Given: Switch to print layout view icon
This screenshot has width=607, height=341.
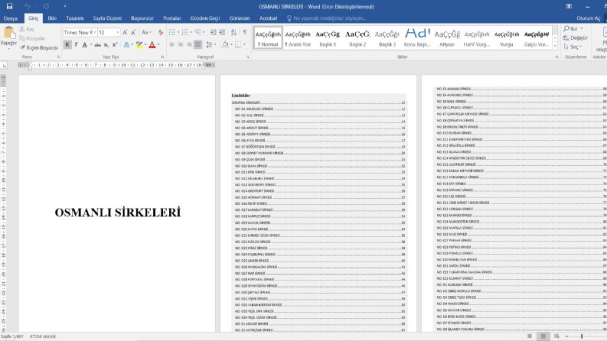Looking at the screenshot, I should click(543, 336).
